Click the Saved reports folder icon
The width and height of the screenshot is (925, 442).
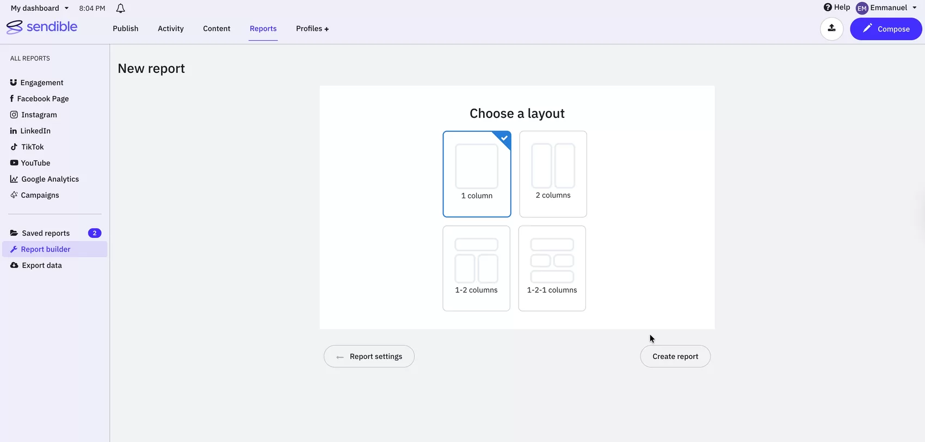[14, 233]
